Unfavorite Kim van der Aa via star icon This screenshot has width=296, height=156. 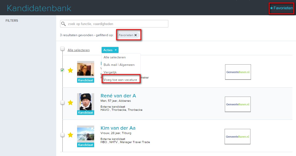click(70, 135)
